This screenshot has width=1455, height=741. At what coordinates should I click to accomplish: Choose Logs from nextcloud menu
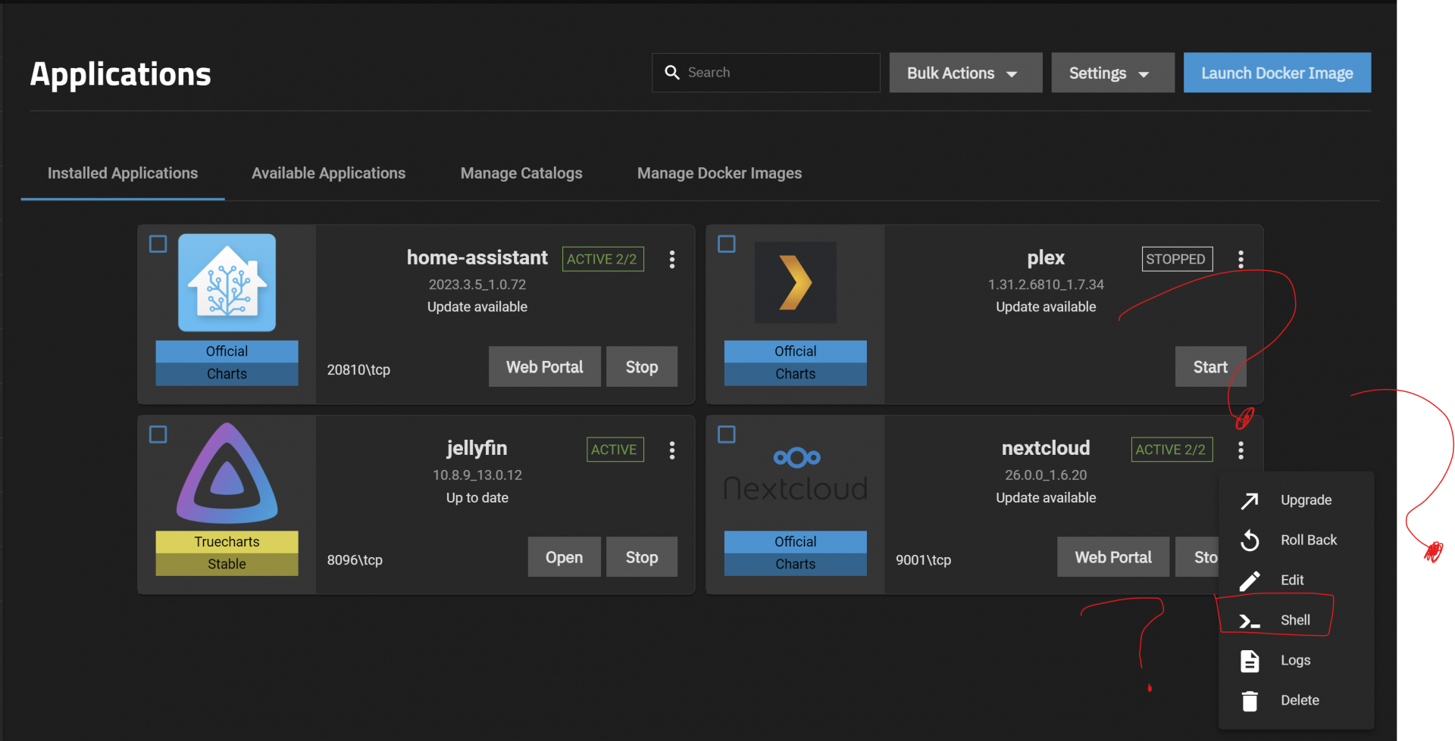click(1297, 661)
